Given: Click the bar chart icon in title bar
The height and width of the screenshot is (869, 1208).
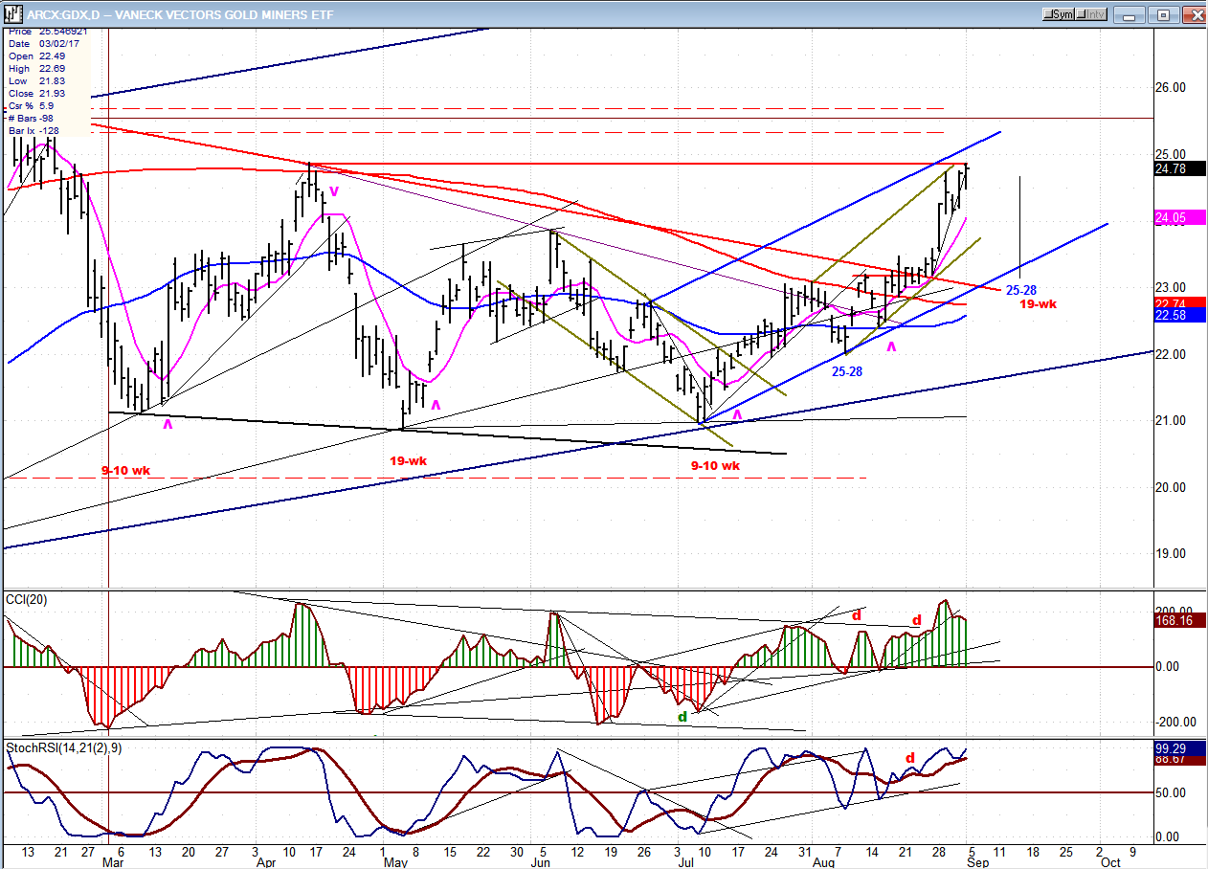Looking at the screenshot, I should click(13, 14).
